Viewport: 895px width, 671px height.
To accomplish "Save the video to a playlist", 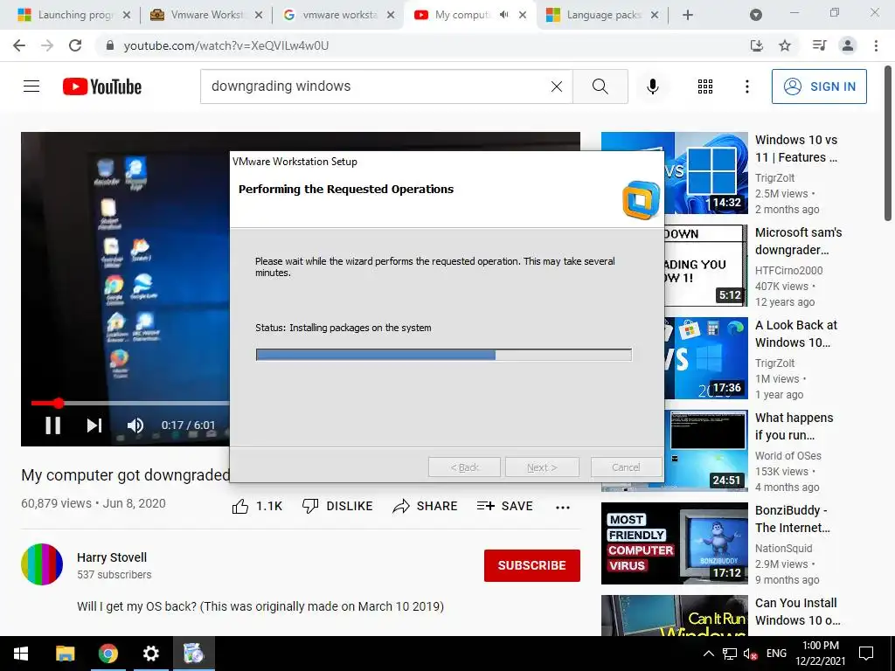I will point(505,506).
